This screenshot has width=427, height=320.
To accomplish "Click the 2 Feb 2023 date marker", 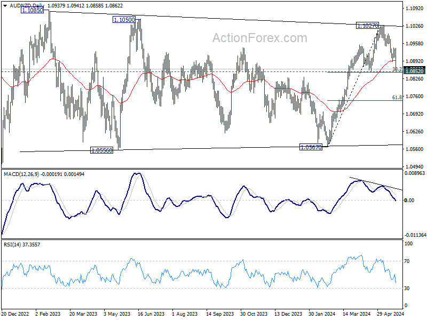I will pyautogui.click(x=48, y=314).
